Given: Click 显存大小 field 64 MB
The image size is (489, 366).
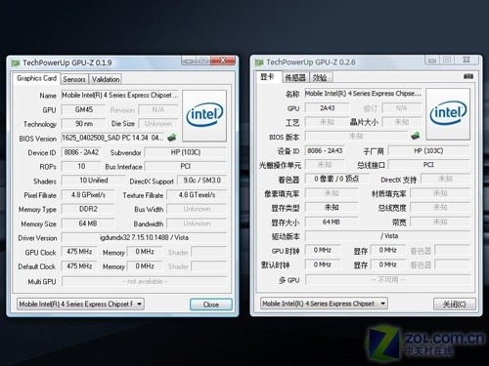Looking at the screenshot, I should point(332,222).
